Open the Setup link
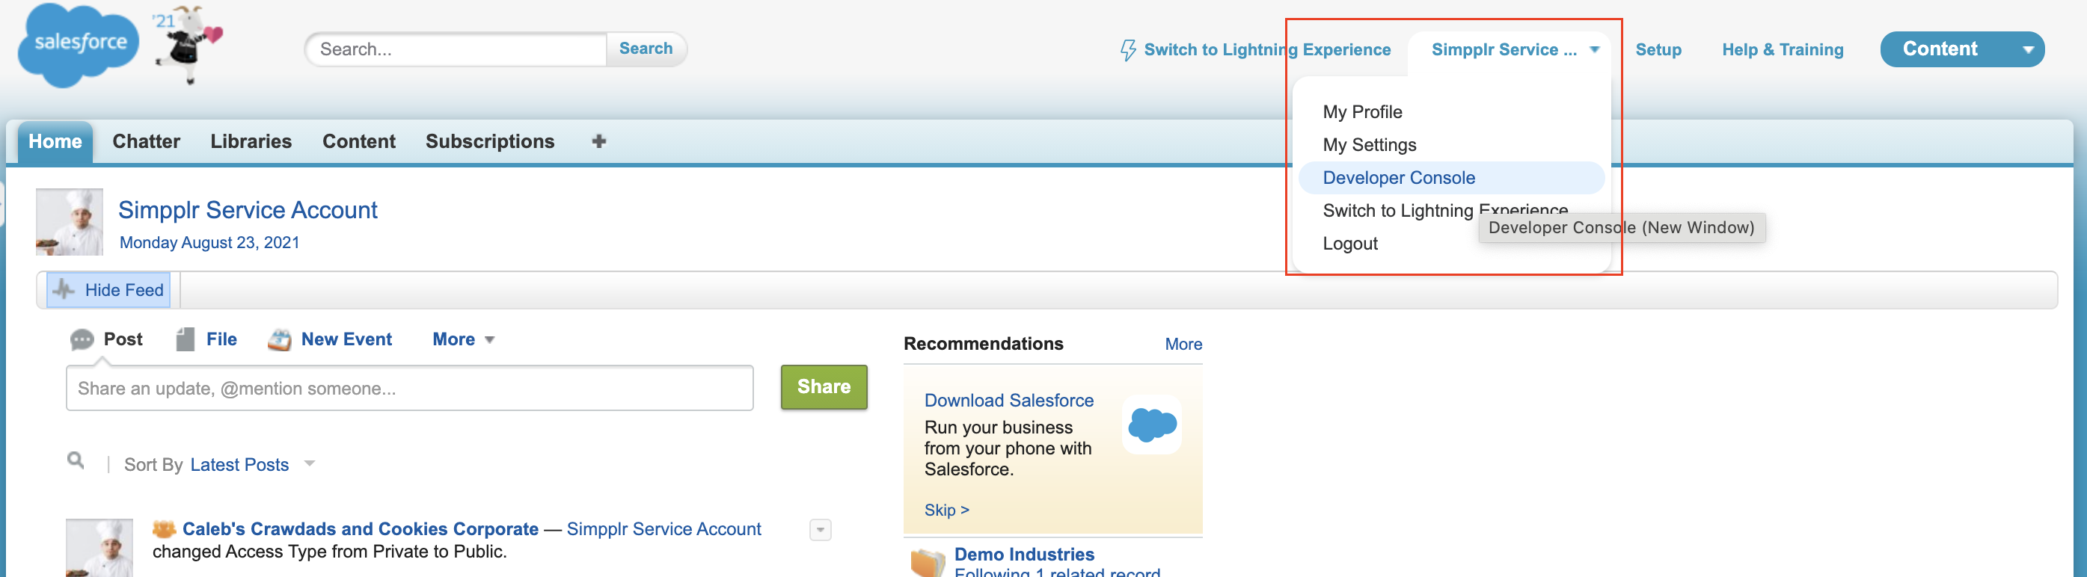 tap(1658, 50)
